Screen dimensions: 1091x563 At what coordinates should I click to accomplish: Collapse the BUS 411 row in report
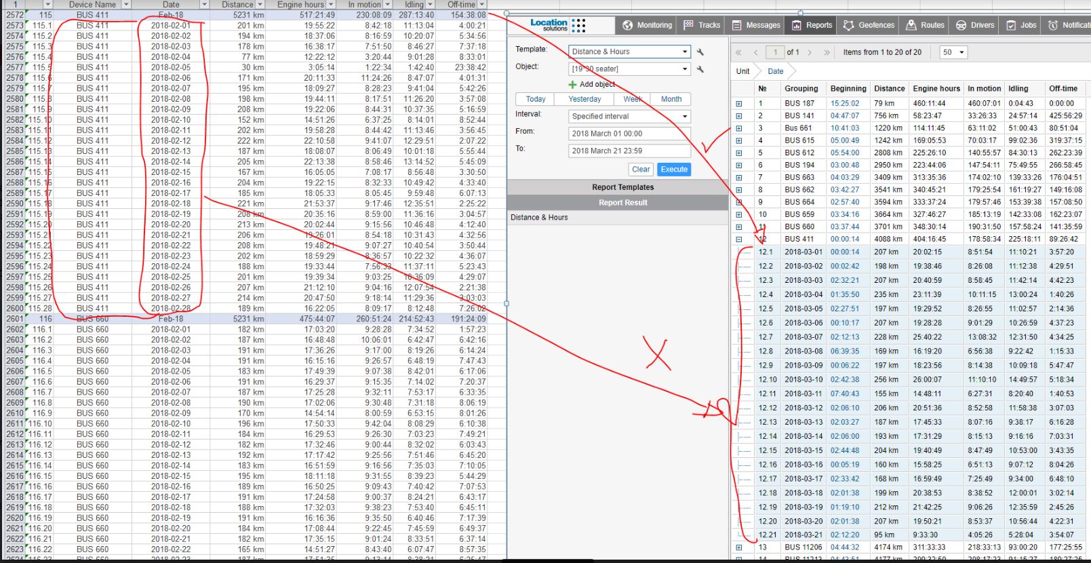739,239
